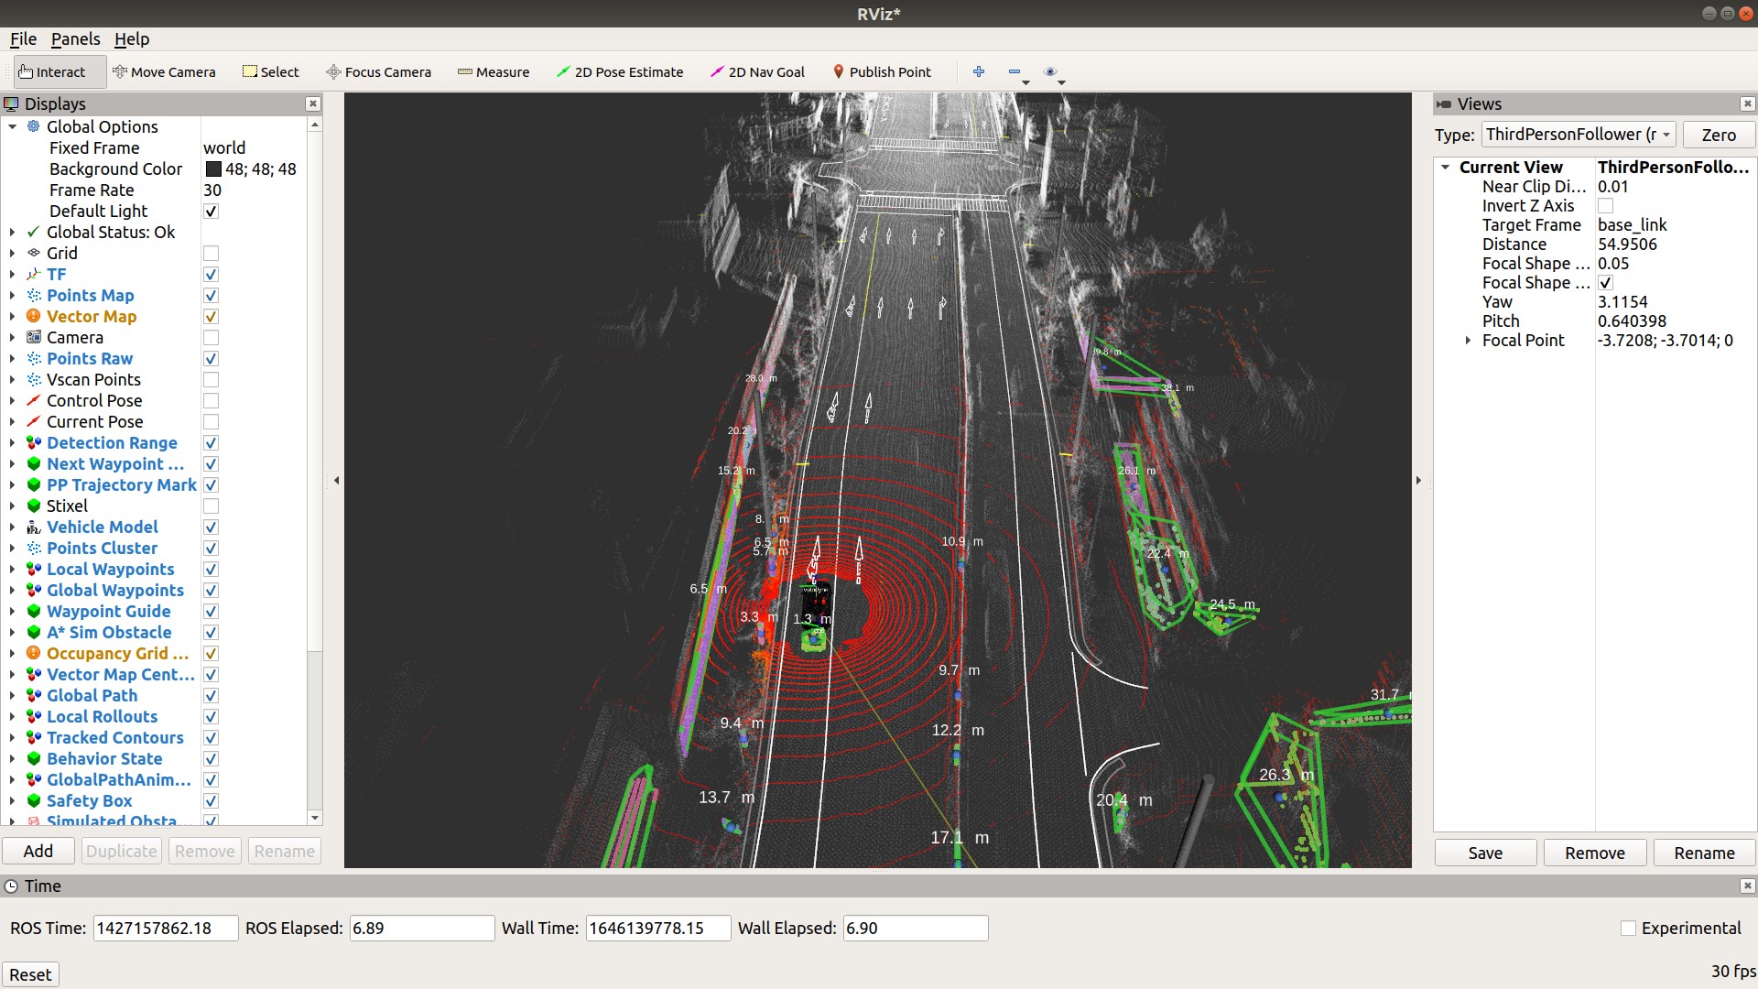Viewport: 1758px width, 989px height.
Task: Toggle the Default Light checkbox
Action: 211,211
